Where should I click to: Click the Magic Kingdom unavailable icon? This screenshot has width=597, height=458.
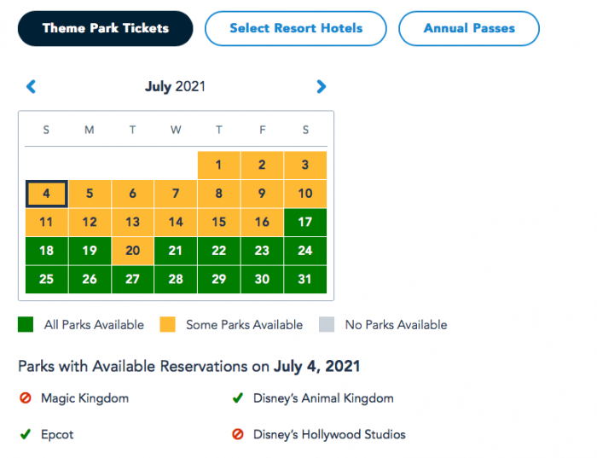click(x=25, y=398)
